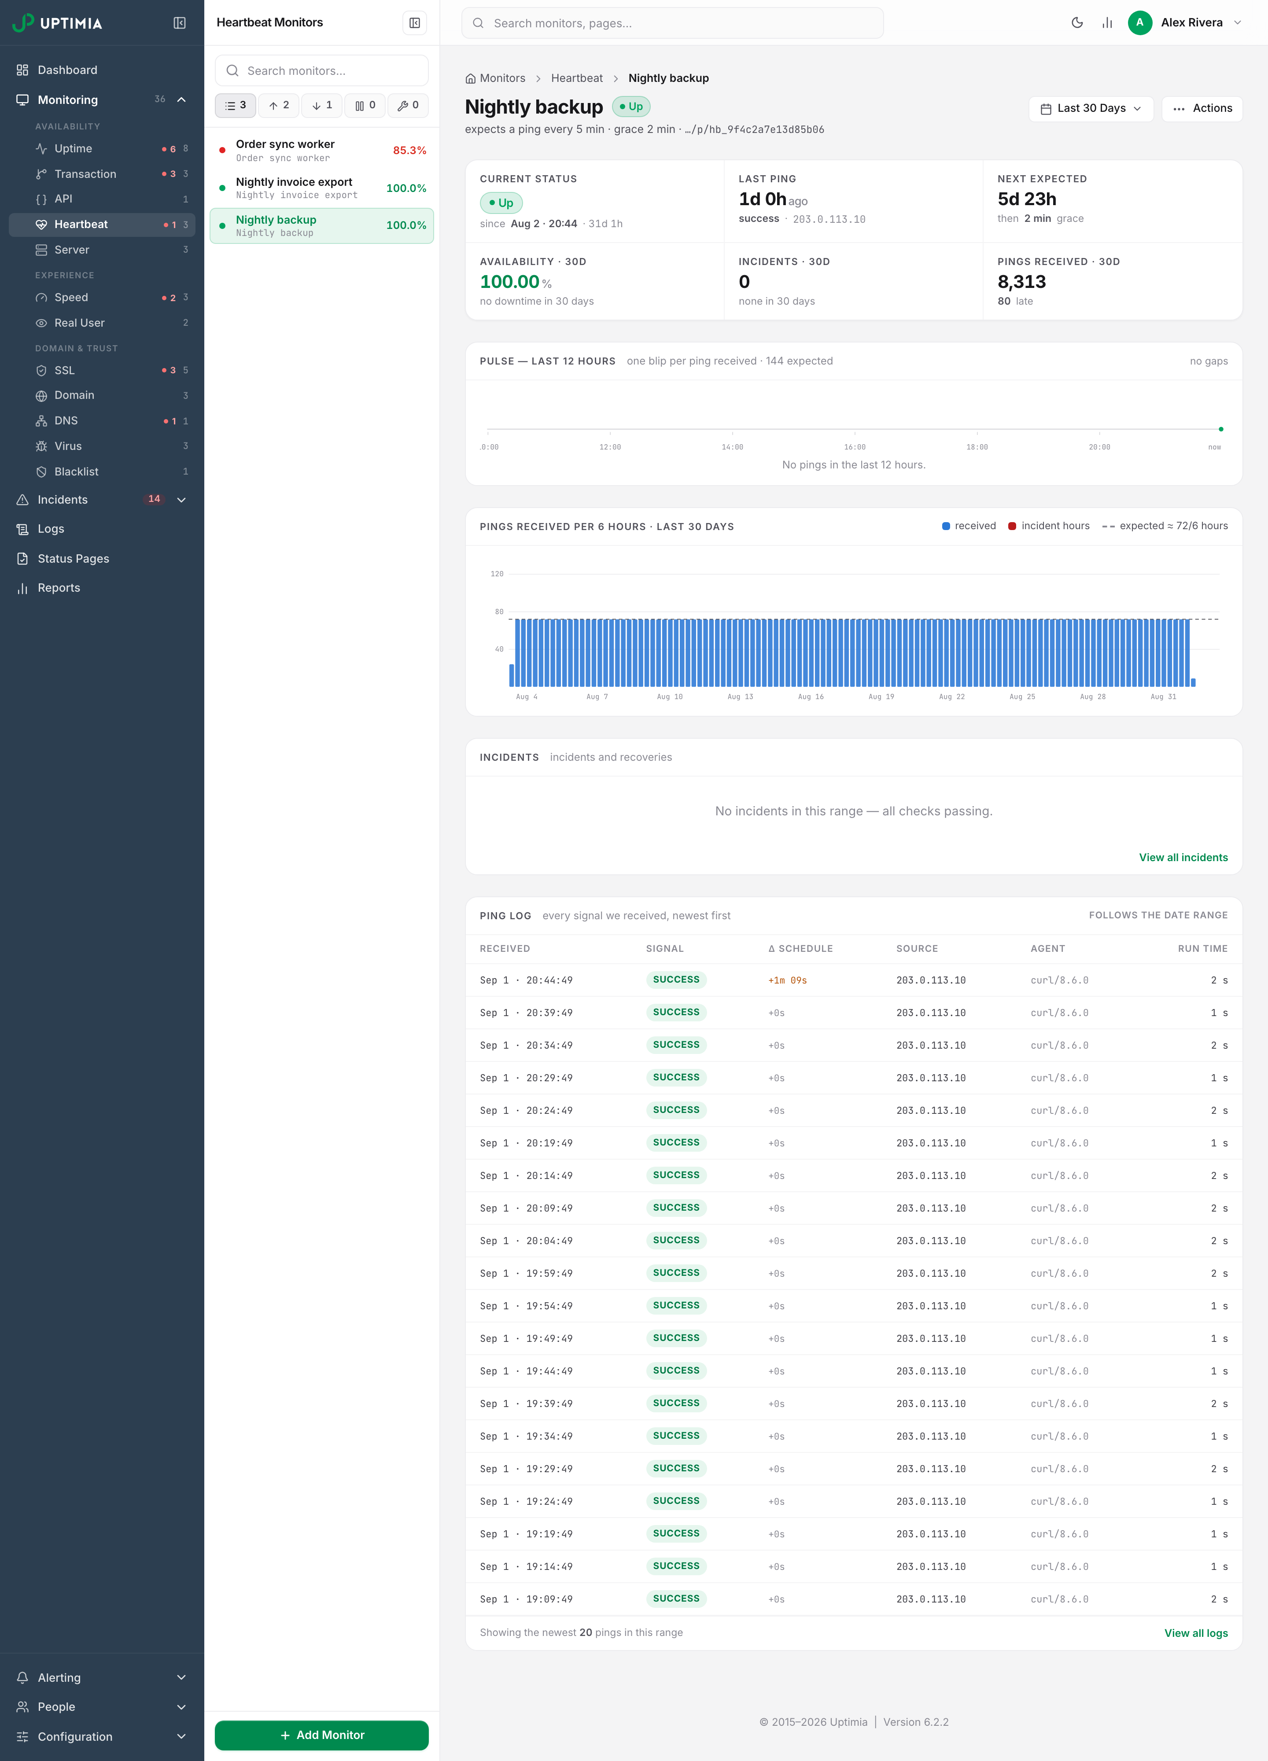Click Alex Rivera avatar circle

click(1139, 22)
